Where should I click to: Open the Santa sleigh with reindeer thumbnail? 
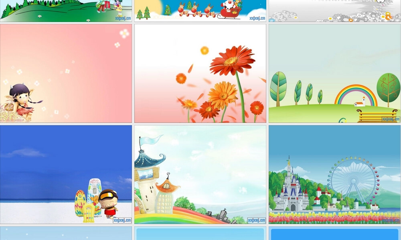click(200, 11)
